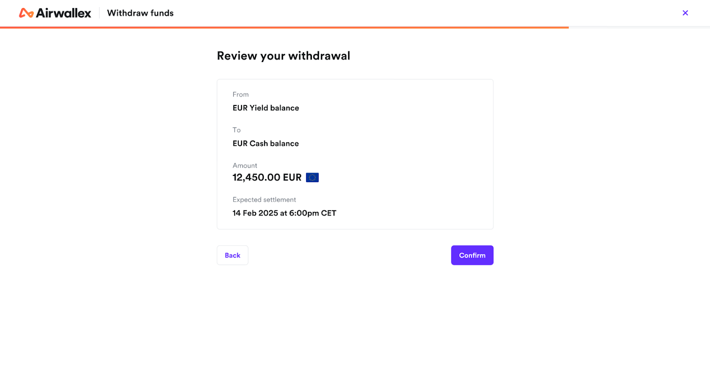
Task: Click the vertical divider beside Airwallex logo
Action: pyautogui.click(x=99, y=13)
